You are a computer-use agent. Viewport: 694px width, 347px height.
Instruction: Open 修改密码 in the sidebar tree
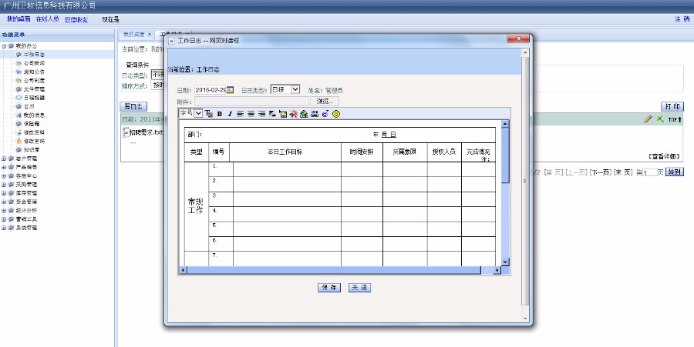pyautogui.click(x=34, y=141)
